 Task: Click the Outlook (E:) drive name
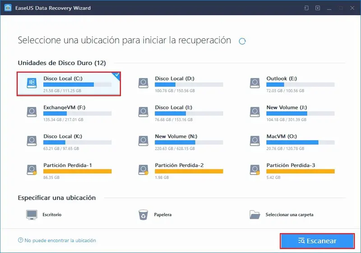click(x=282, y=78)
